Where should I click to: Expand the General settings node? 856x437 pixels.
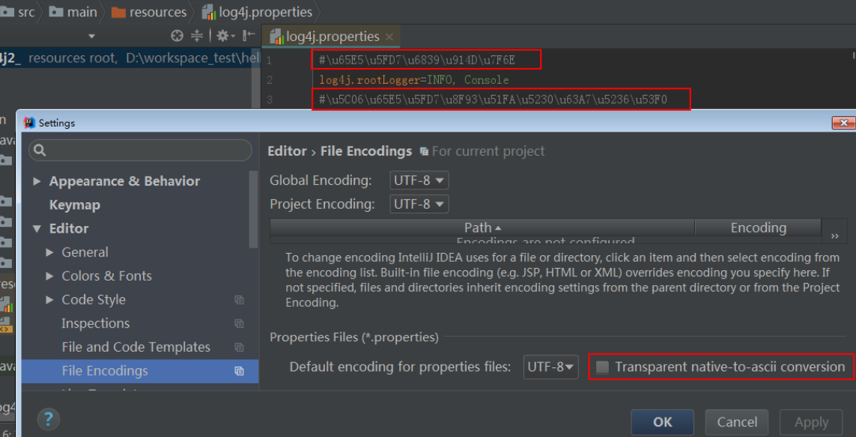49,253
